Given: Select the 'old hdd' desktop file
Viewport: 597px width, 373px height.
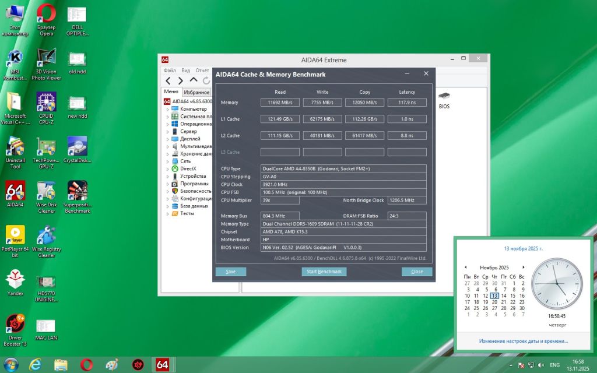Looking at the screenshot, I should [78, 63].
